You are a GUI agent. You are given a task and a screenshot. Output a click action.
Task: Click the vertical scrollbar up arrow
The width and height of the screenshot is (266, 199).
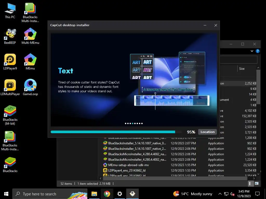[258, 68]
